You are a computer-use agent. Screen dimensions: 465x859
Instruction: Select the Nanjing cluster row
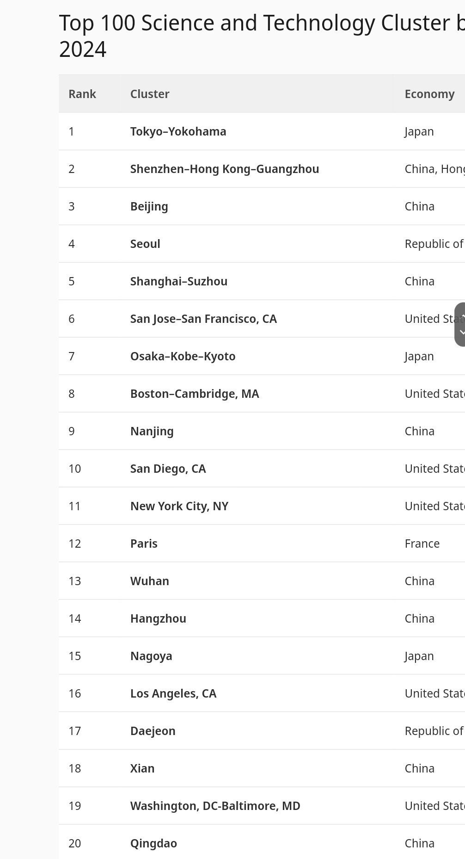152,431
